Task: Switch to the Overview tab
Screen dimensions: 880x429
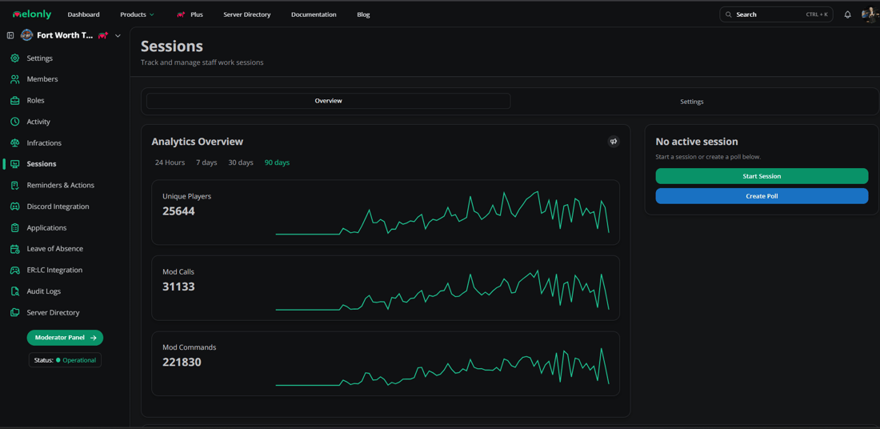Action: pos(328,101)
